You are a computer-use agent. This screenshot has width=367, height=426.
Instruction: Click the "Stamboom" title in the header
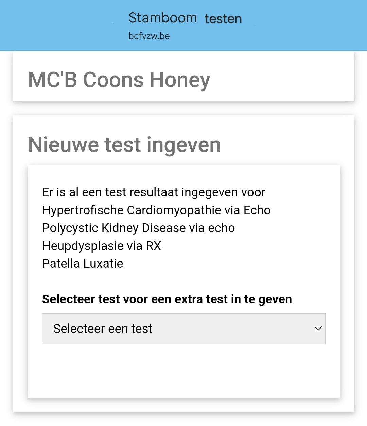coord(162,18)
